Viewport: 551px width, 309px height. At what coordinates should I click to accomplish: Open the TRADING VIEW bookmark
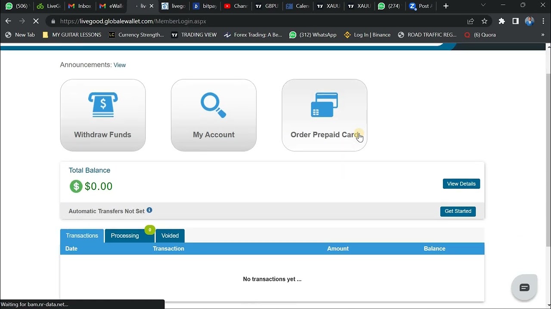pos(194,35)
